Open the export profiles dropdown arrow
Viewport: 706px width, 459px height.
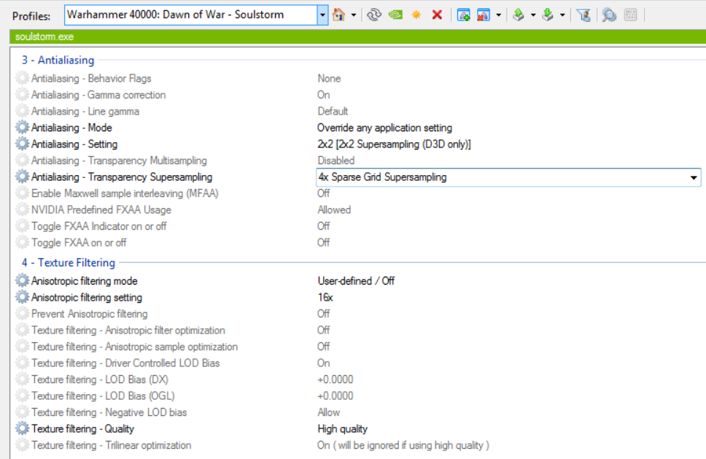(533, 15)
